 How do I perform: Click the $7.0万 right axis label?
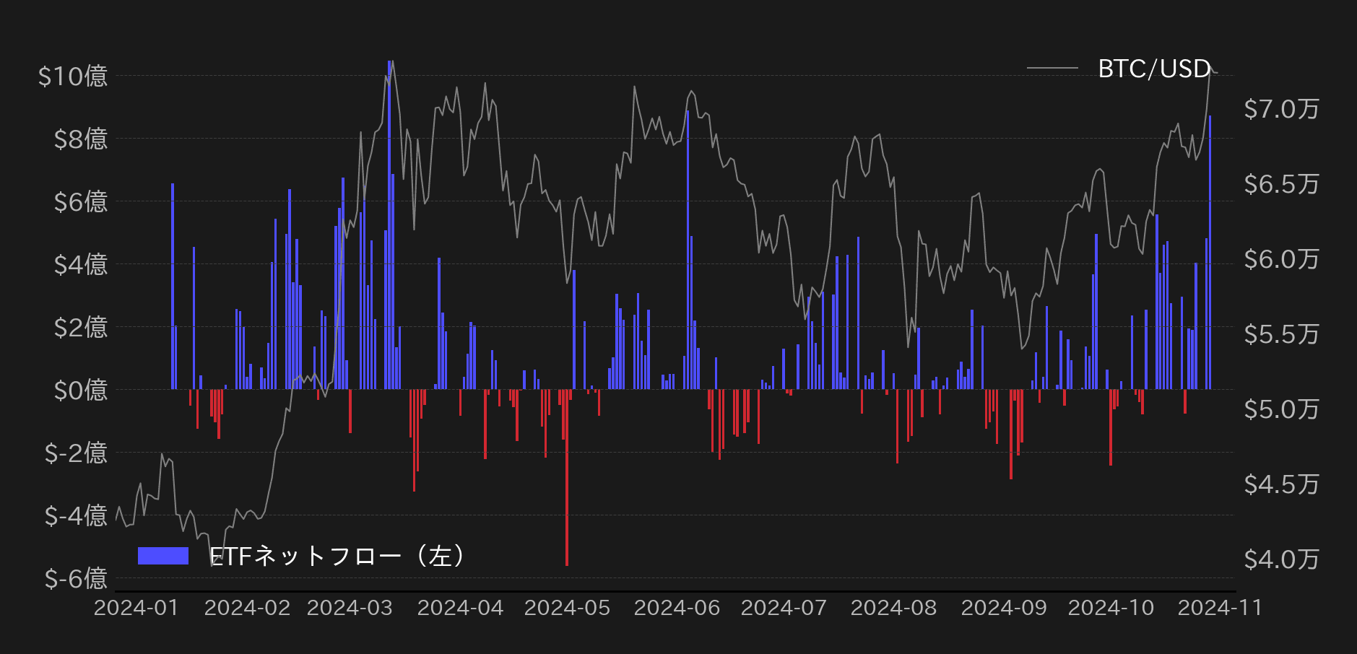[1280, 109]
